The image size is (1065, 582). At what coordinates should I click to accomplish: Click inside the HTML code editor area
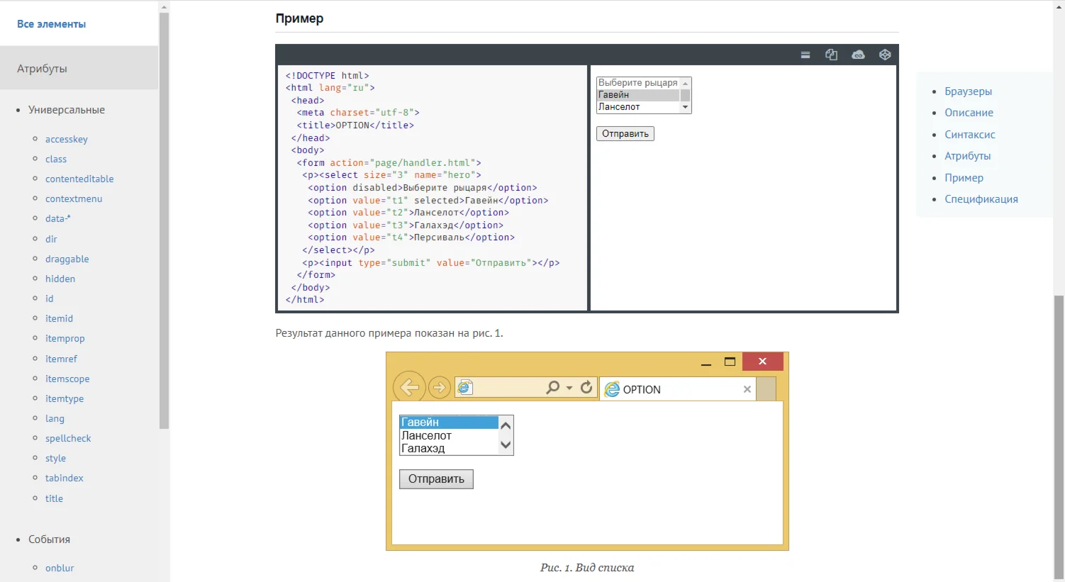click(433, 188)
